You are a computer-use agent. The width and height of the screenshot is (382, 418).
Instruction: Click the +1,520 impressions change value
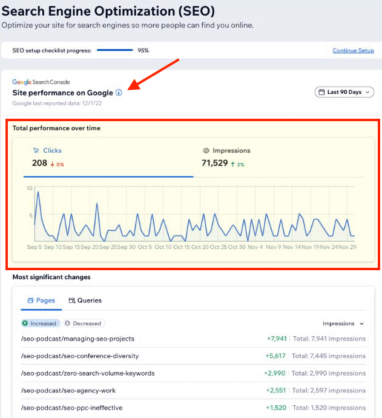click(x=276, y=408)
